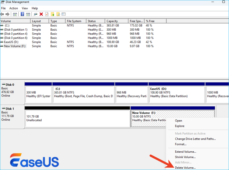Choose Delete Volume... from context menu
This screenshot has height=170, width=229.
185,168
